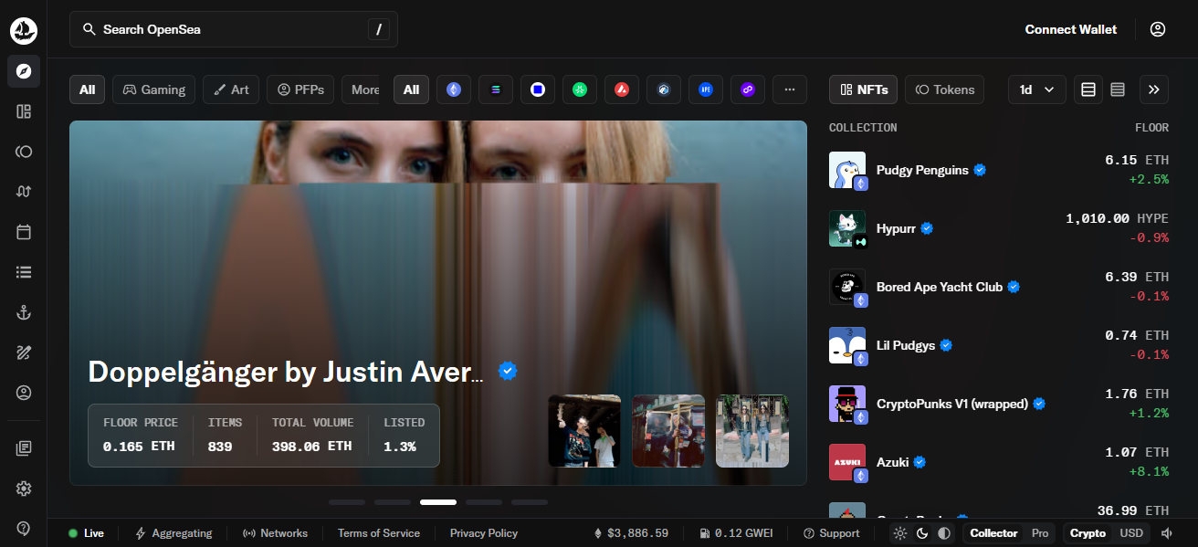Click the Connect Wallet button

click(1070, 29)
